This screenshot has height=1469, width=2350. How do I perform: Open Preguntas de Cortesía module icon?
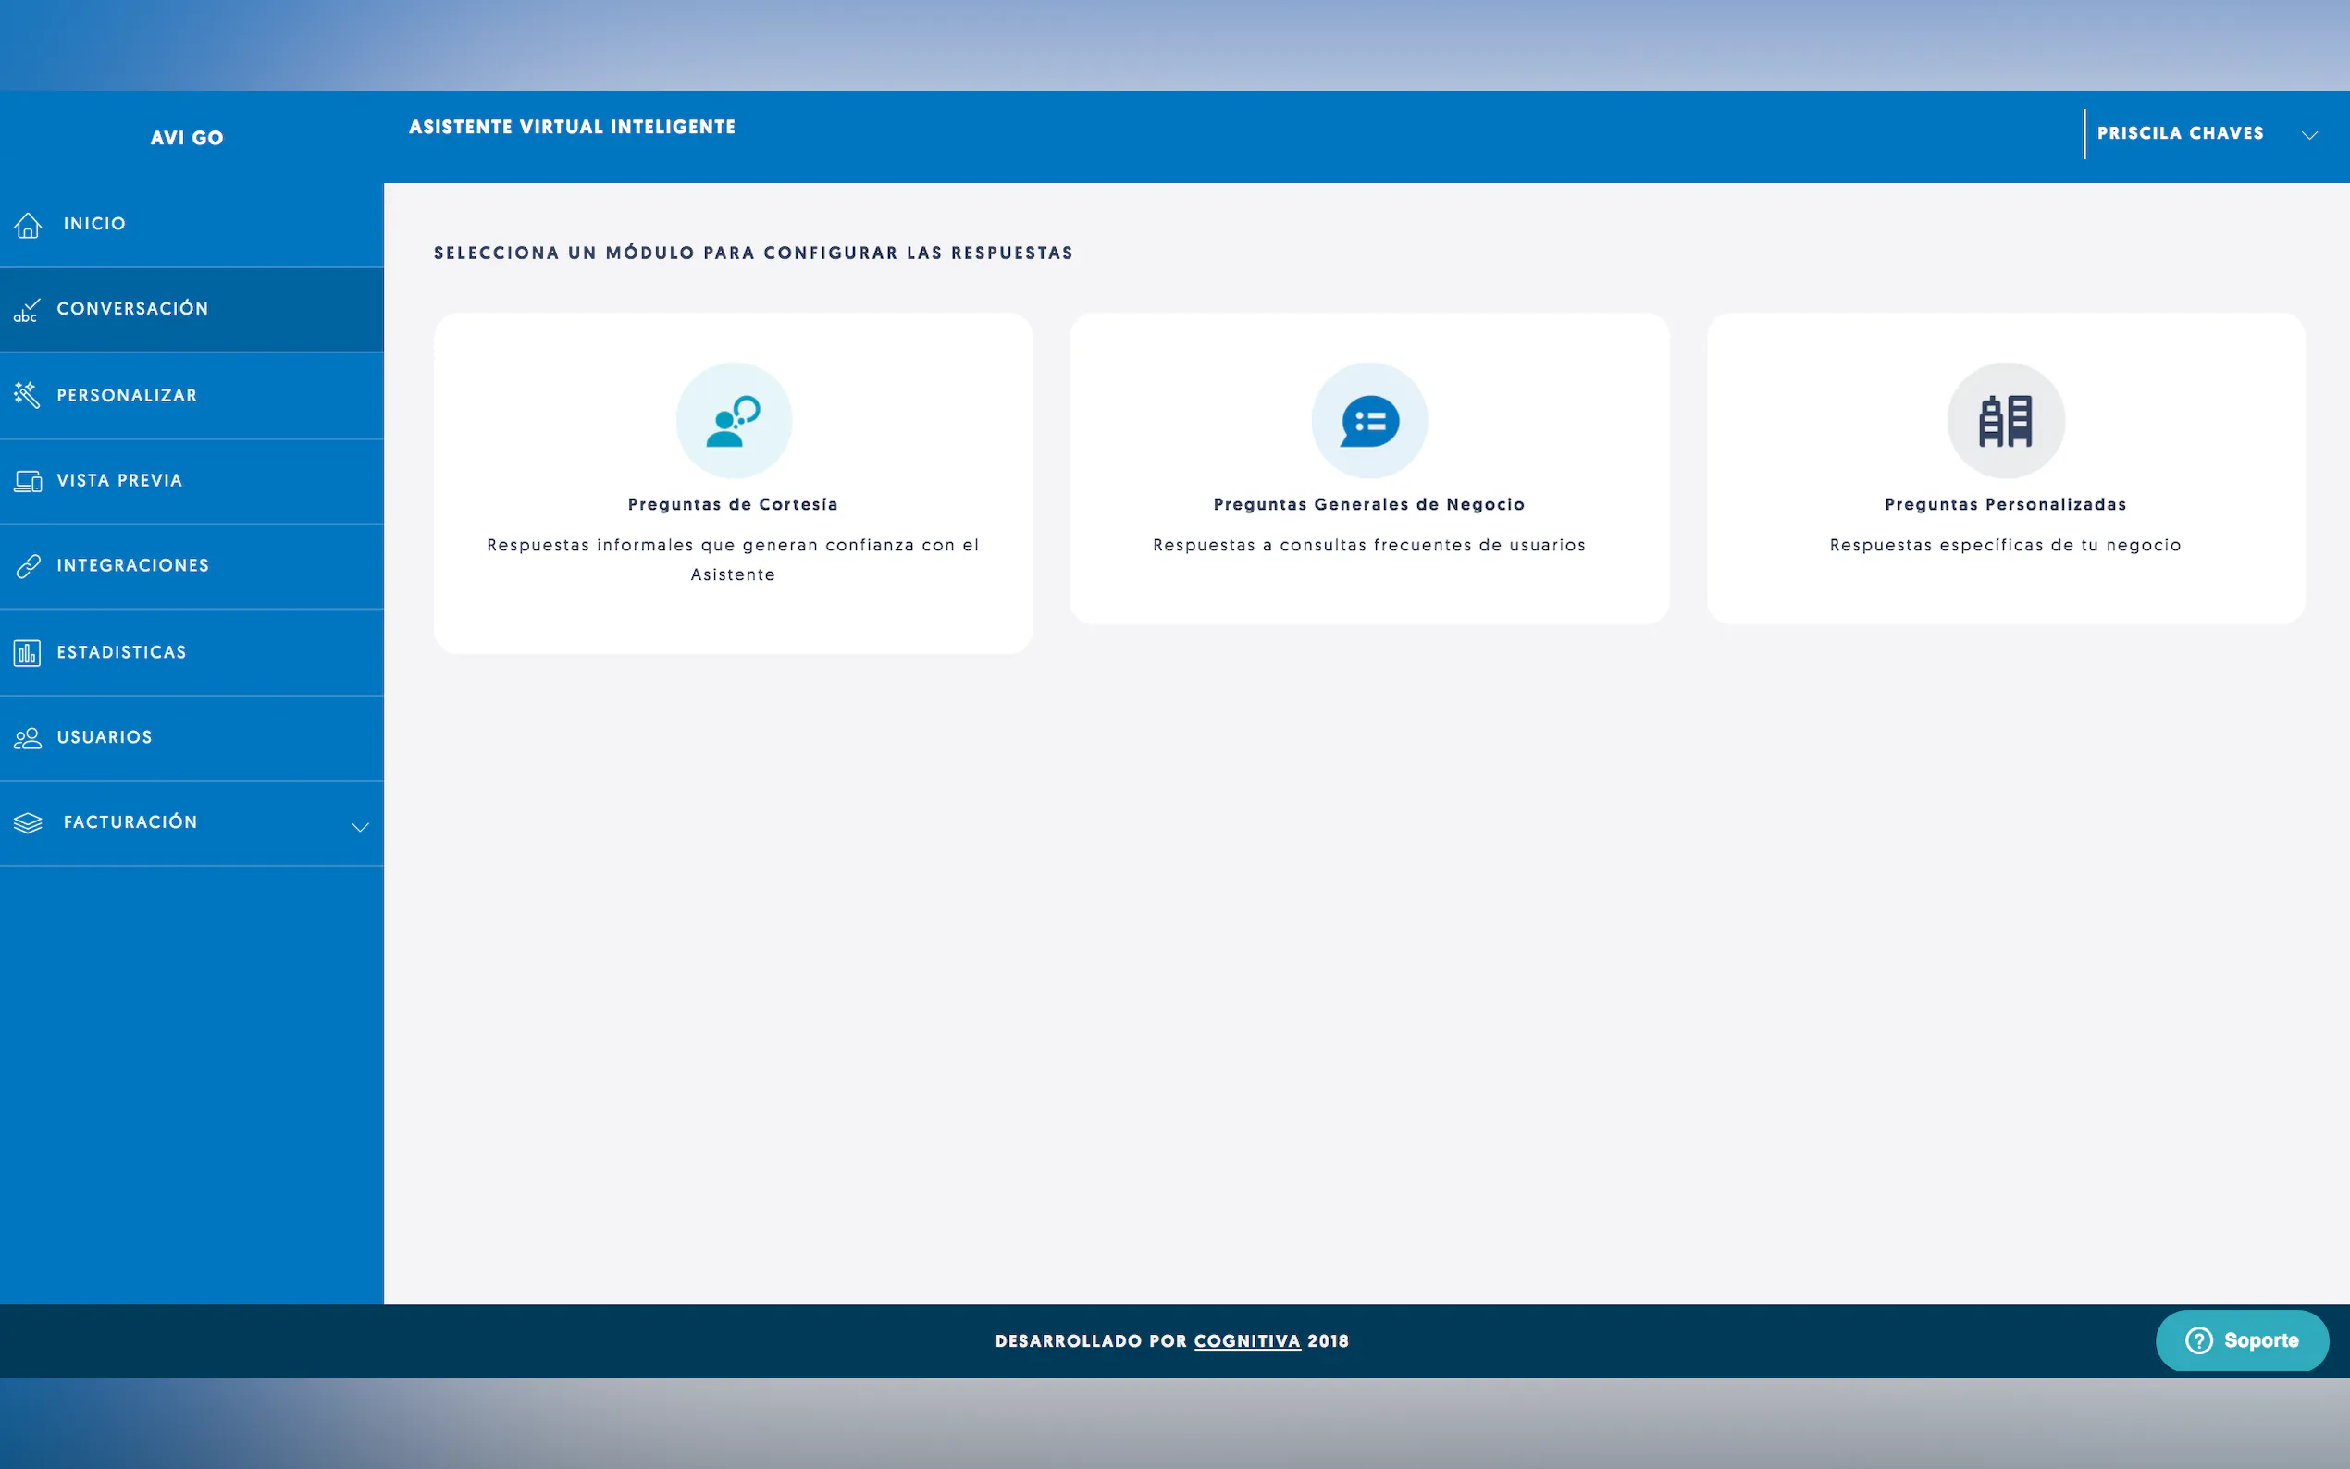[x=734, y=421]
